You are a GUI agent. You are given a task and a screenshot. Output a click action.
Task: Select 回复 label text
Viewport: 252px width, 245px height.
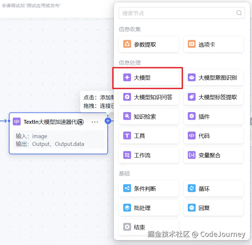point(204,208)
